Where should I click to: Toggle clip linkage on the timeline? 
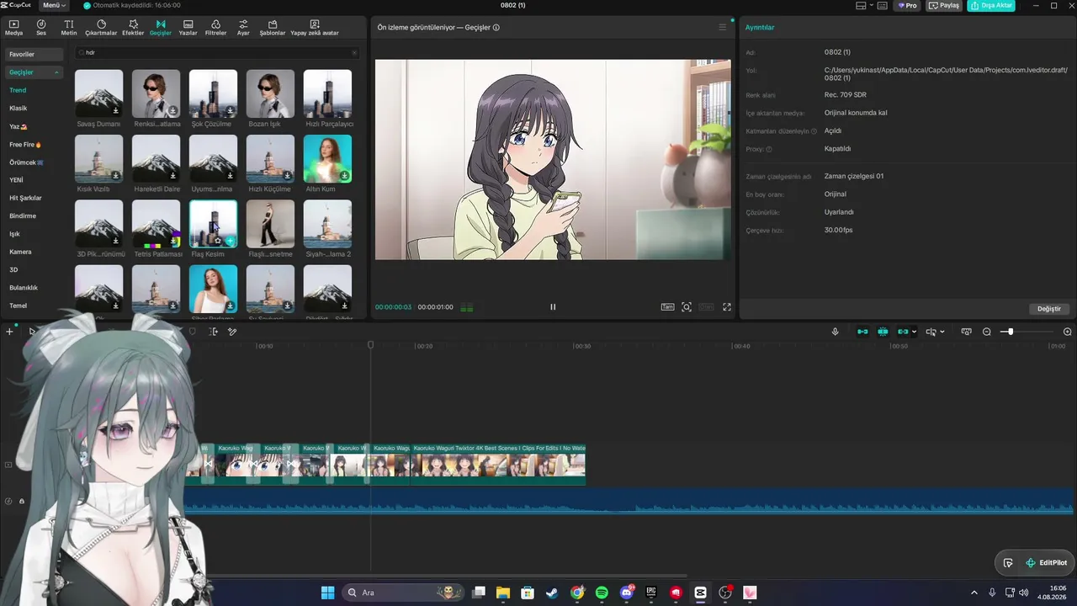pos(903,332)
